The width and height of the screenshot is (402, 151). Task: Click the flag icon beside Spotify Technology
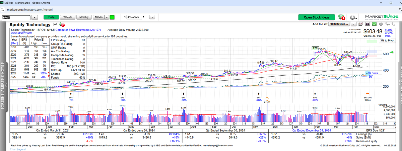point(55,24)
